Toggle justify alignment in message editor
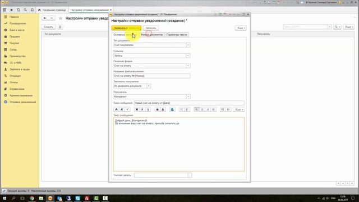The width and height of the screenshot is (359, 202). click(213, 109)
